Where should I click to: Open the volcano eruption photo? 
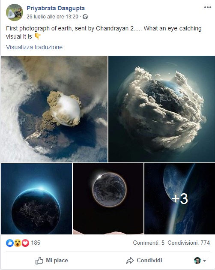click(54, 109)
